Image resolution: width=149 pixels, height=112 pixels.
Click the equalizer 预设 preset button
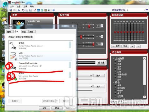pyautogui.click(x=125, y=46)
